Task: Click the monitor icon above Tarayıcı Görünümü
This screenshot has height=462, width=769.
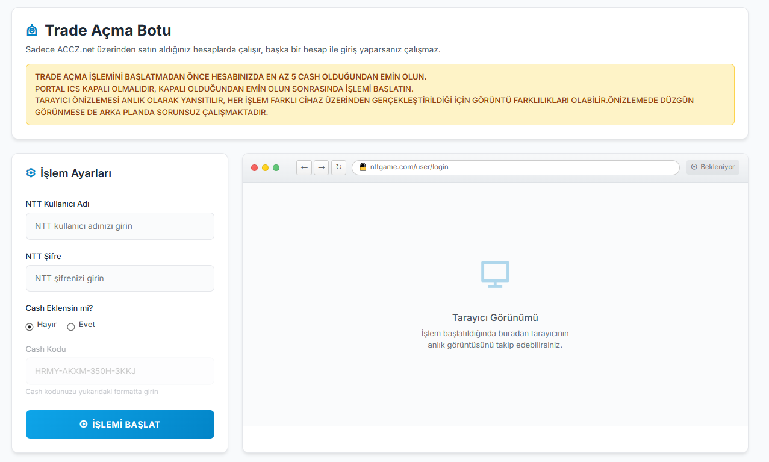Action: 495,274
